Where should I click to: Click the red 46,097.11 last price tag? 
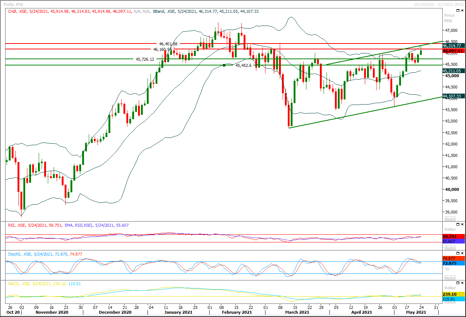[x=453, y=51]
